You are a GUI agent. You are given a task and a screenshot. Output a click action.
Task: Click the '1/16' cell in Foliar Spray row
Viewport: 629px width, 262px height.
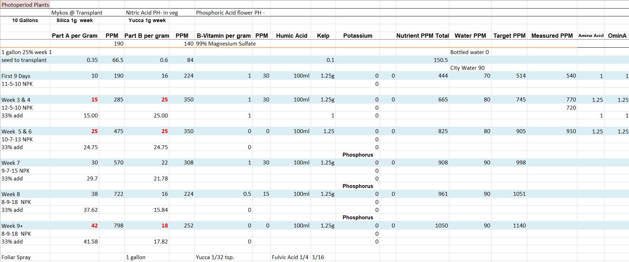pos(318,257)
